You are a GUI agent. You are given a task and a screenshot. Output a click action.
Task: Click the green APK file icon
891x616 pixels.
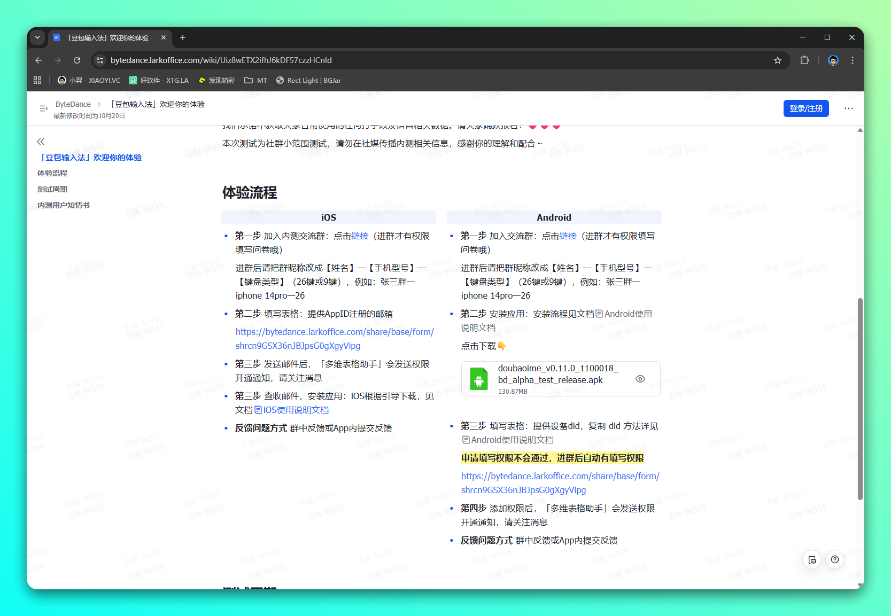(x=479, y=379)
